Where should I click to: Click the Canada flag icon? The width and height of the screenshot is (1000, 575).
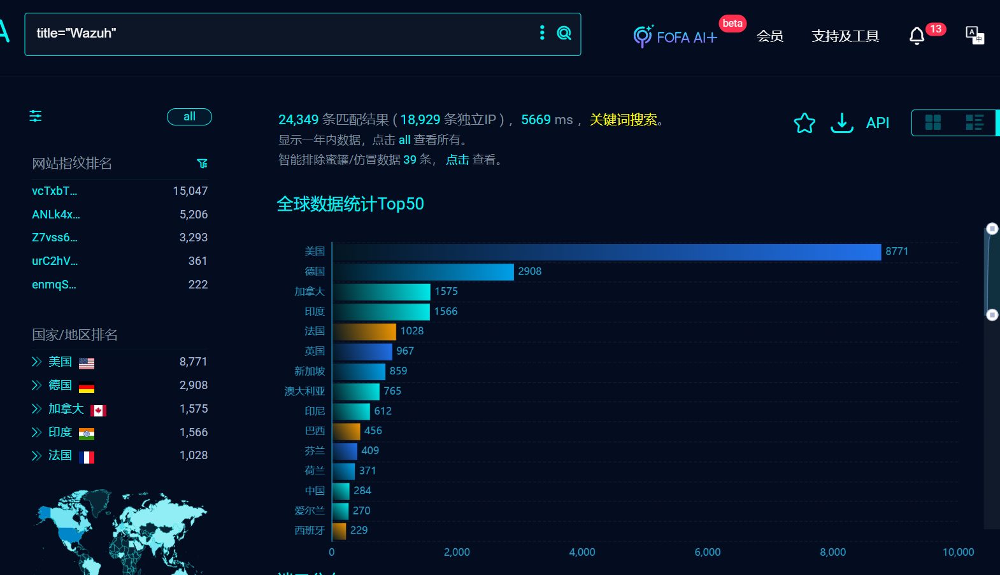pyautogui.click(x=98, y=411)
